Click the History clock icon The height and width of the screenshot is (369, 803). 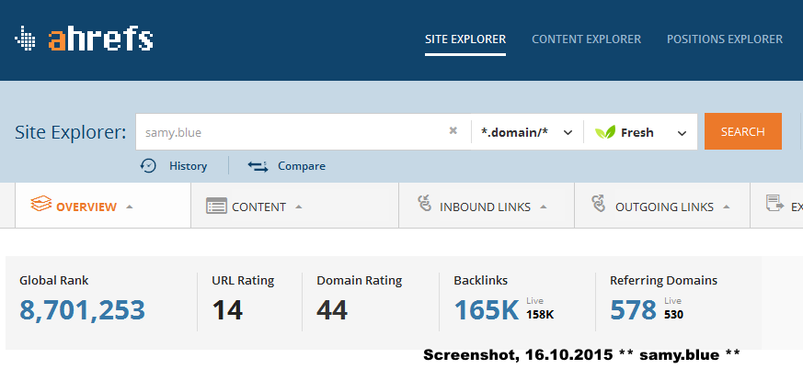(148, 165)
